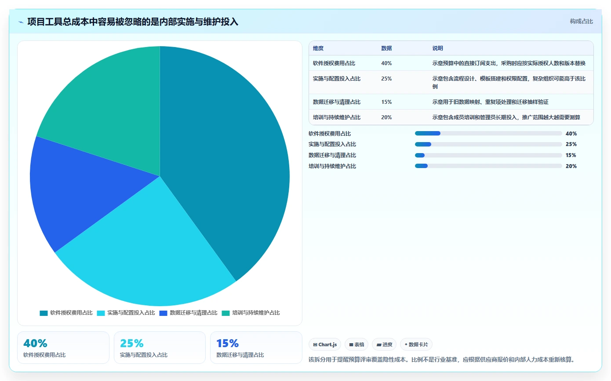
Task: Click the 数据迁移与清理占比 progress bar
Action: (x=488, y=155)
